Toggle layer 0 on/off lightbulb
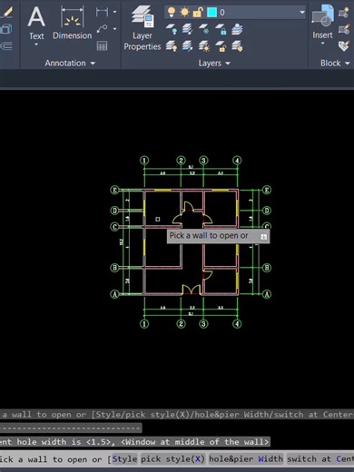 (x=172, y=12)
